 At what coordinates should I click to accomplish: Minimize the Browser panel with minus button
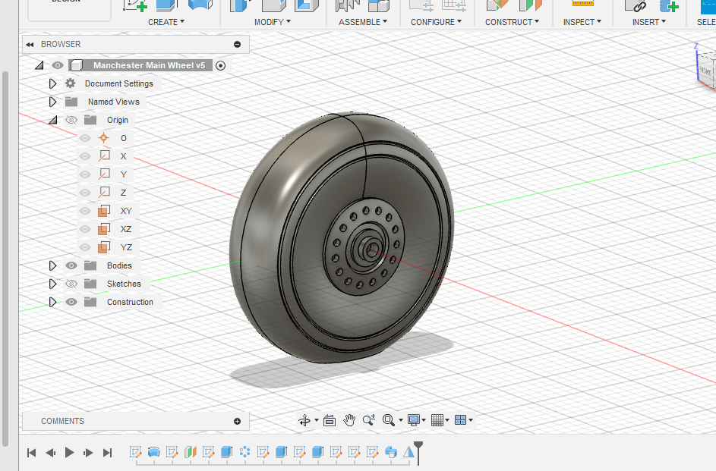point(237,44)
